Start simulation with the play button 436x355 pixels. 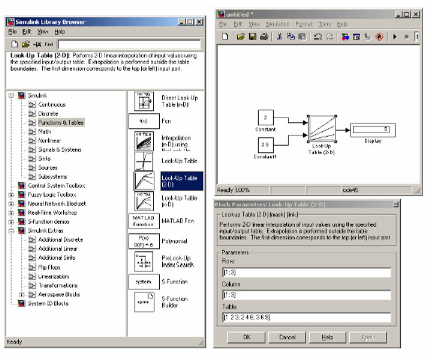click(x=395, y=37)
